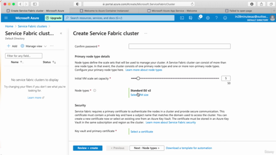This screenshot has width=276, height=155.
Task: Go to Home breadcrumb
Action: click(x=9, y=26)
